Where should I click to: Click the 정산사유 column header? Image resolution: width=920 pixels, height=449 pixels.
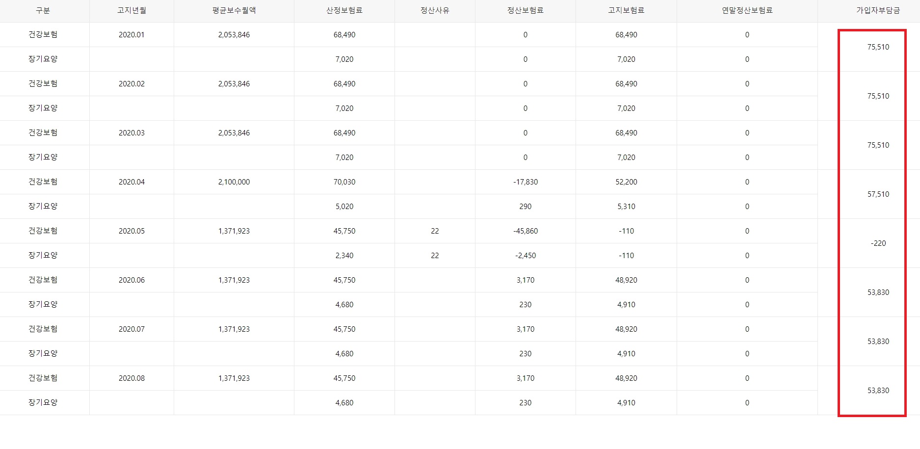434,10
